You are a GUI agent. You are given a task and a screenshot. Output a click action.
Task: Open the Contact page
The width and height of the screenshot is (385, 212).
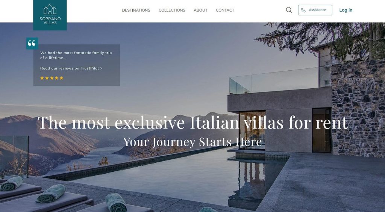click(225, 10)
